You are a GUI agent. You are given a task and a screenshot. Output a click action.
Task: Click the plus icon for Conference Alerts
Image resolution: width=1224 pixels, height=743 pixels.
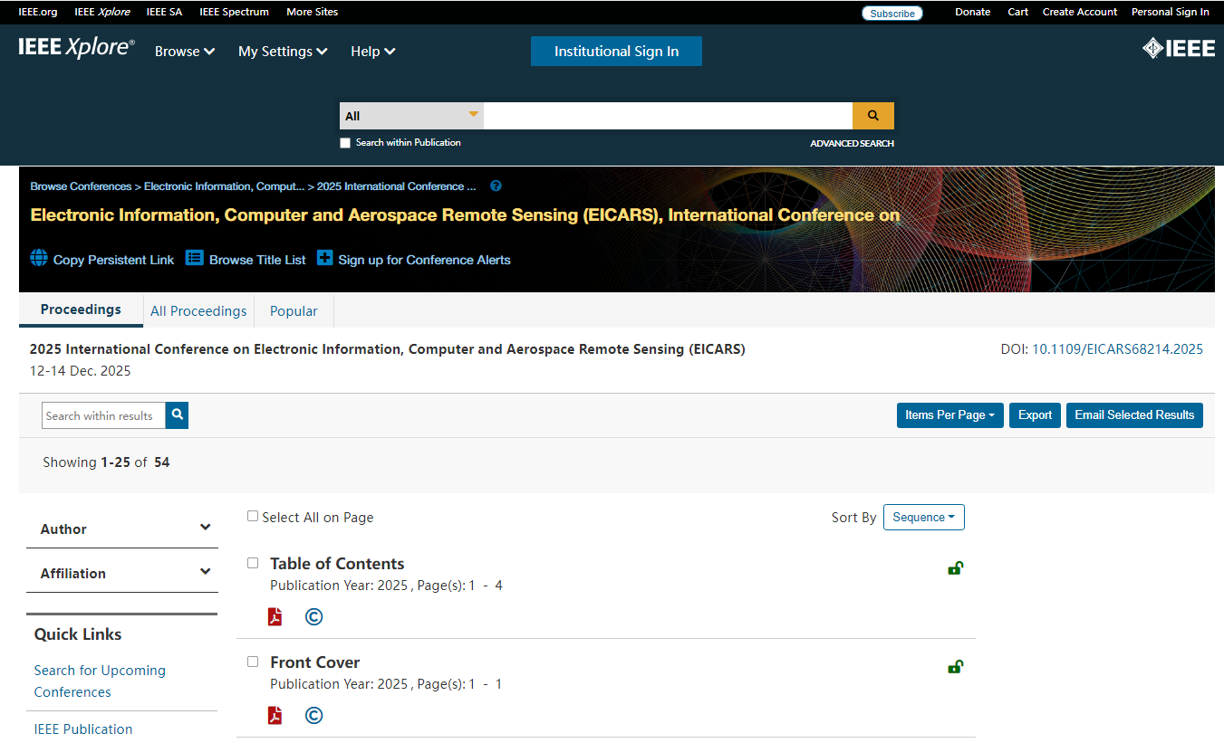pyautogui.click(x=325, y=258)
